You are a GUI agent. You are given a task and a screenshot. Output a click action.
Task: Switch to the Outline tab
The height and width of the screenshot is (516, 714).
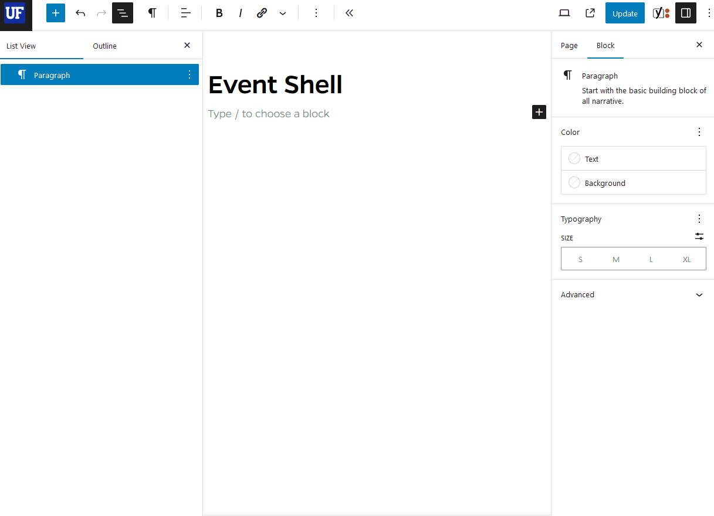point(104,46)
